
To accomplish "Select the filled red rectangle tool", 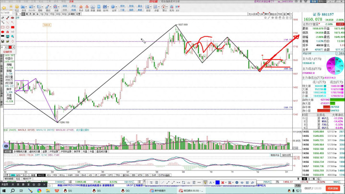I will (12, 27).
